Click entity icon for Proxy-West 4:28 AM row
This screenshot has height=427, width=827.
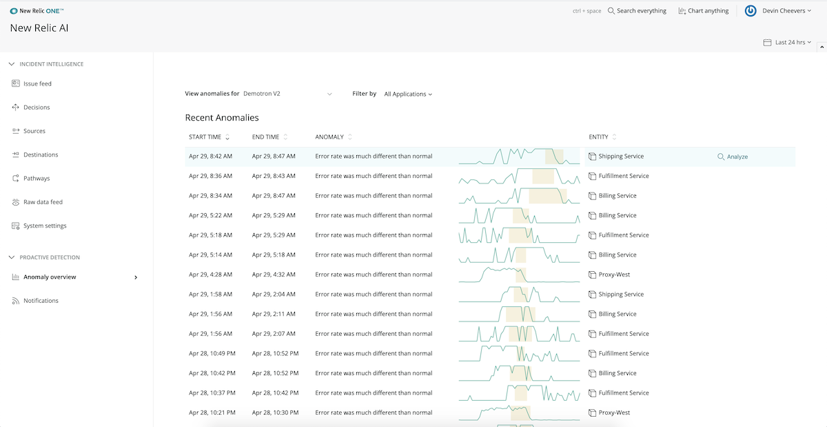[x=593, y=275]
